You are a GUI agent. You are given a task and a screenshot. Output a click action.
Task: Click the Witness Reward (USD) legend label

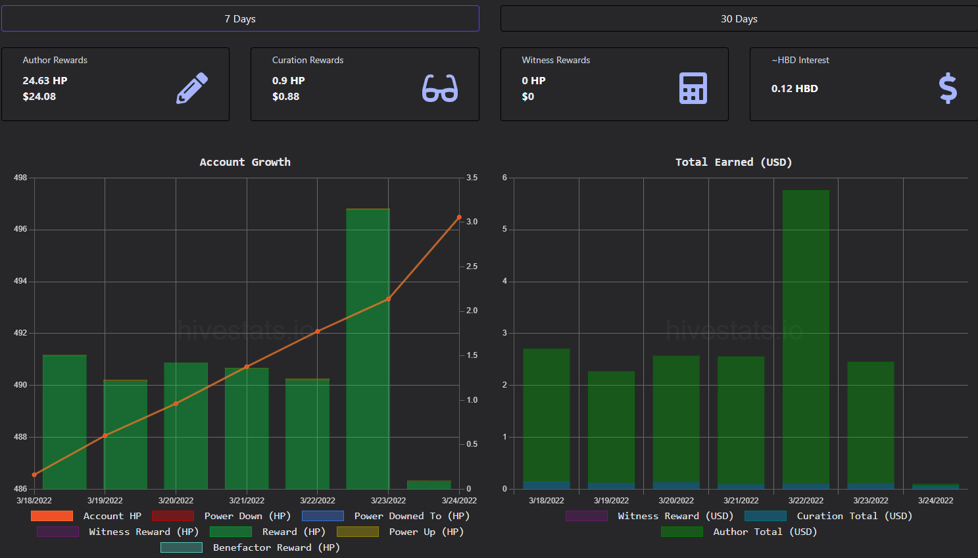[x=675, y=516]
